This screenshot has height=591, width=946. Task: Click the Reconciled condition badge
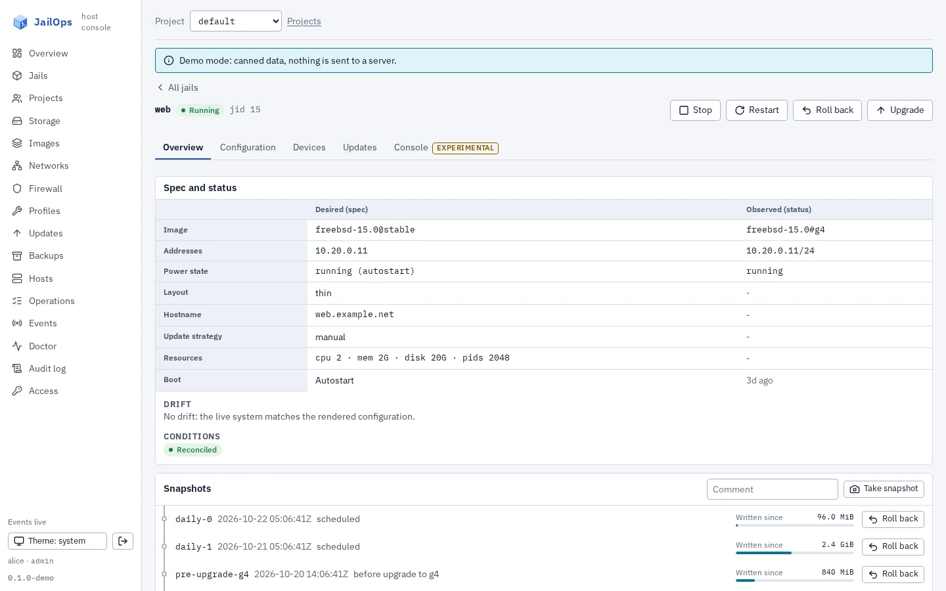coord(192,450)
